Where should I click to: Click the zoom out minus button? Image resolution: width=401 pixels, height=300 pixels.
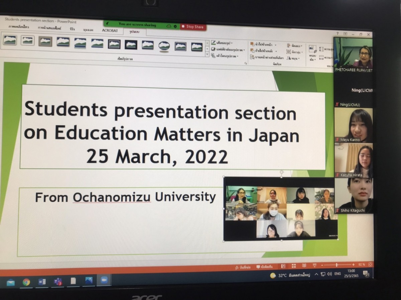322,265
